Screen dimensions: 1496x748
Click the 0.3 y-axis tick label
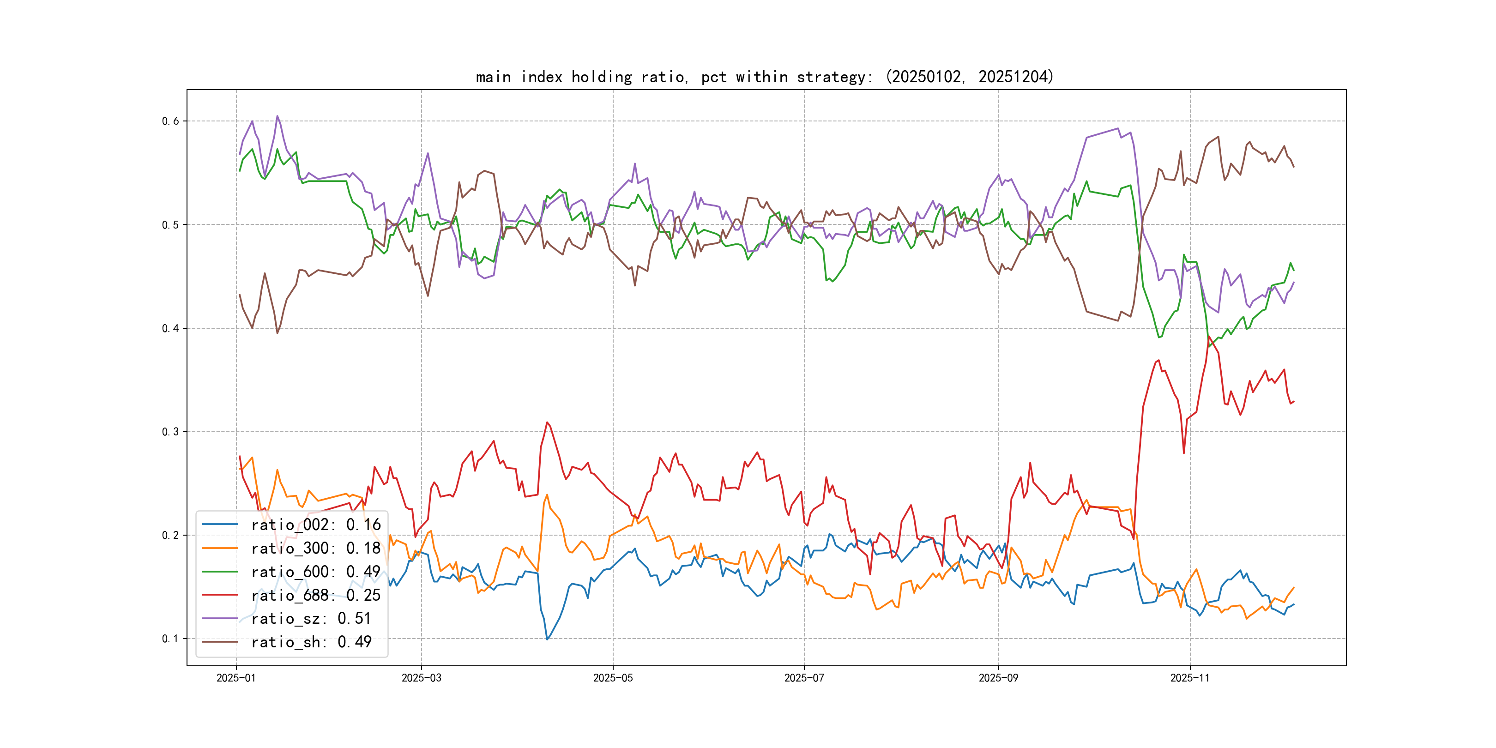point(170,432)
